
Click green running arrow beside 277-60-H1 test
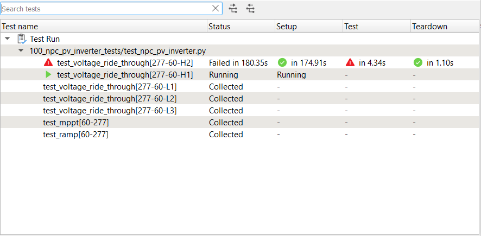point(49,75)
